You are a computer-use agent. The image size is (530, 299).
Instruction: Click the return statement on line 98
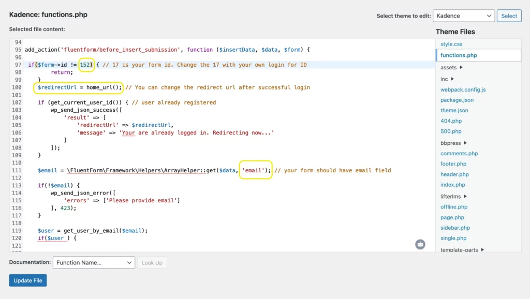click(x=62, y=72)
